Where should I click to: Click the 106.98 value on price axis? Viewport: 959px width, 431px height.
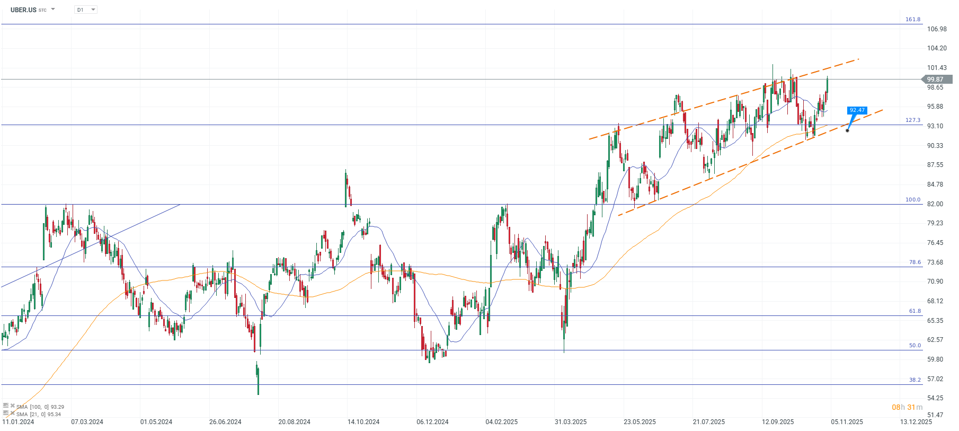point(937,29)
